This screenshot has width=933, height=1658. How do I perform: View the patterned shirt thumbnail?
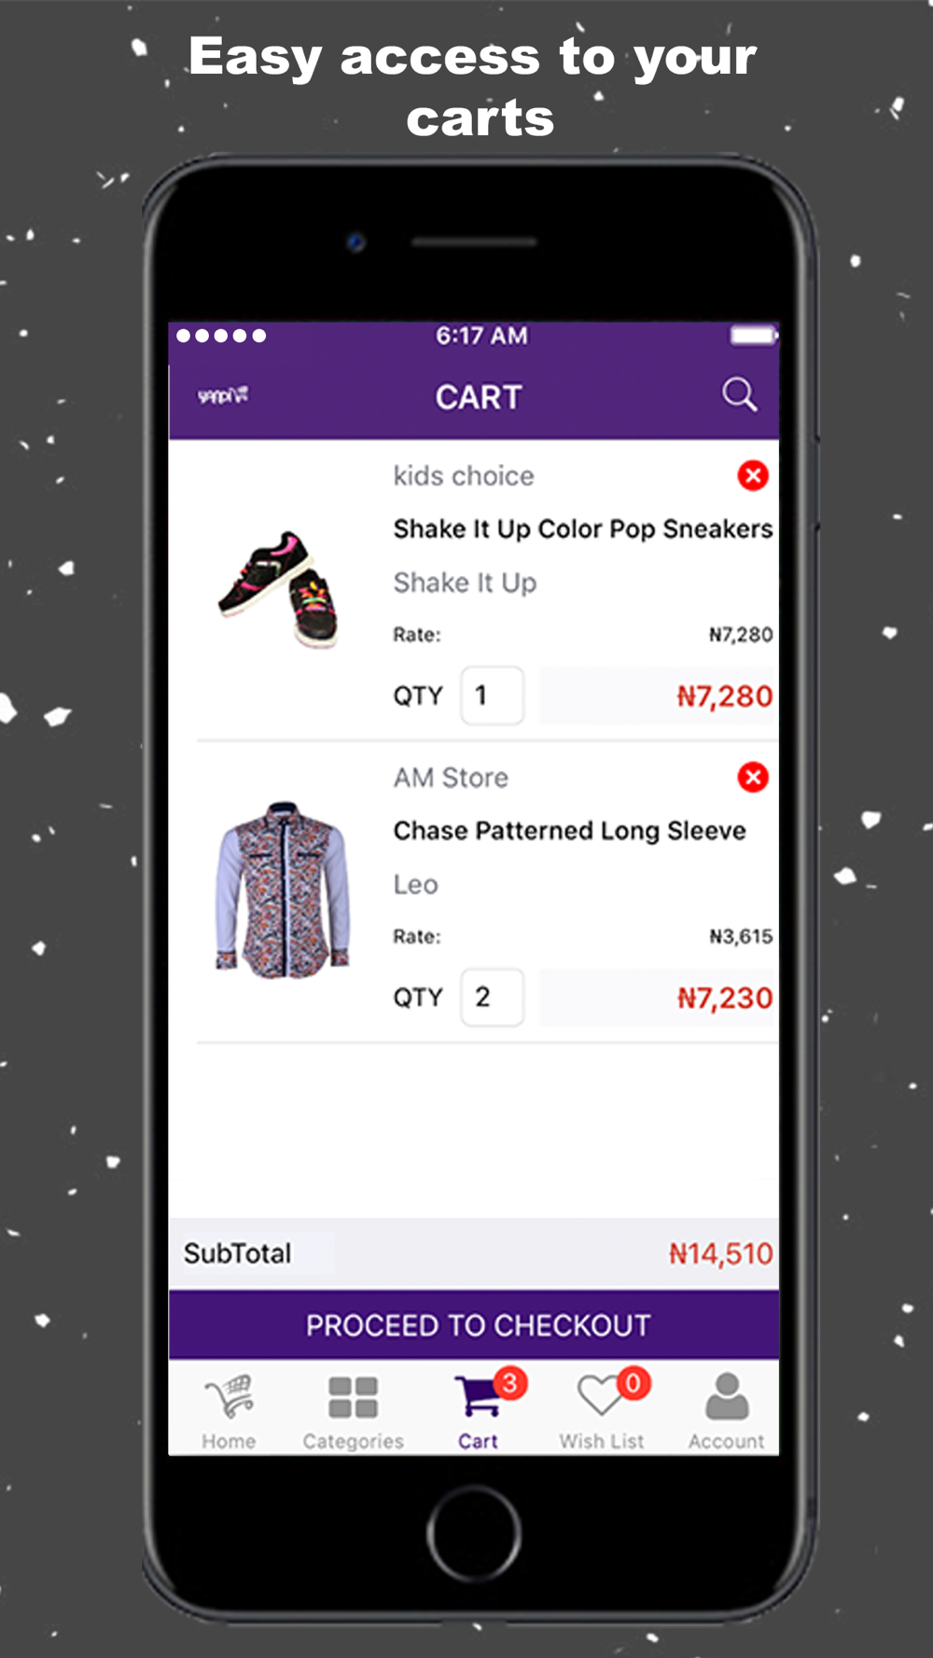coord(283,890)
